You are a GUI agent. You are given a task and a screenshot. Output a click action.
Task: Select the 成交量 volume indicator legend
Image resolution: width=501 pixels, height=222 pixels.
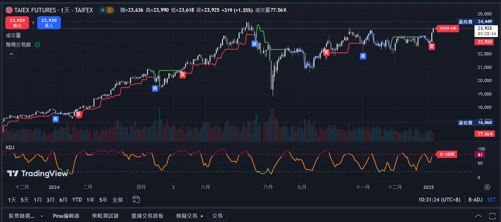(x=13, y=35)
